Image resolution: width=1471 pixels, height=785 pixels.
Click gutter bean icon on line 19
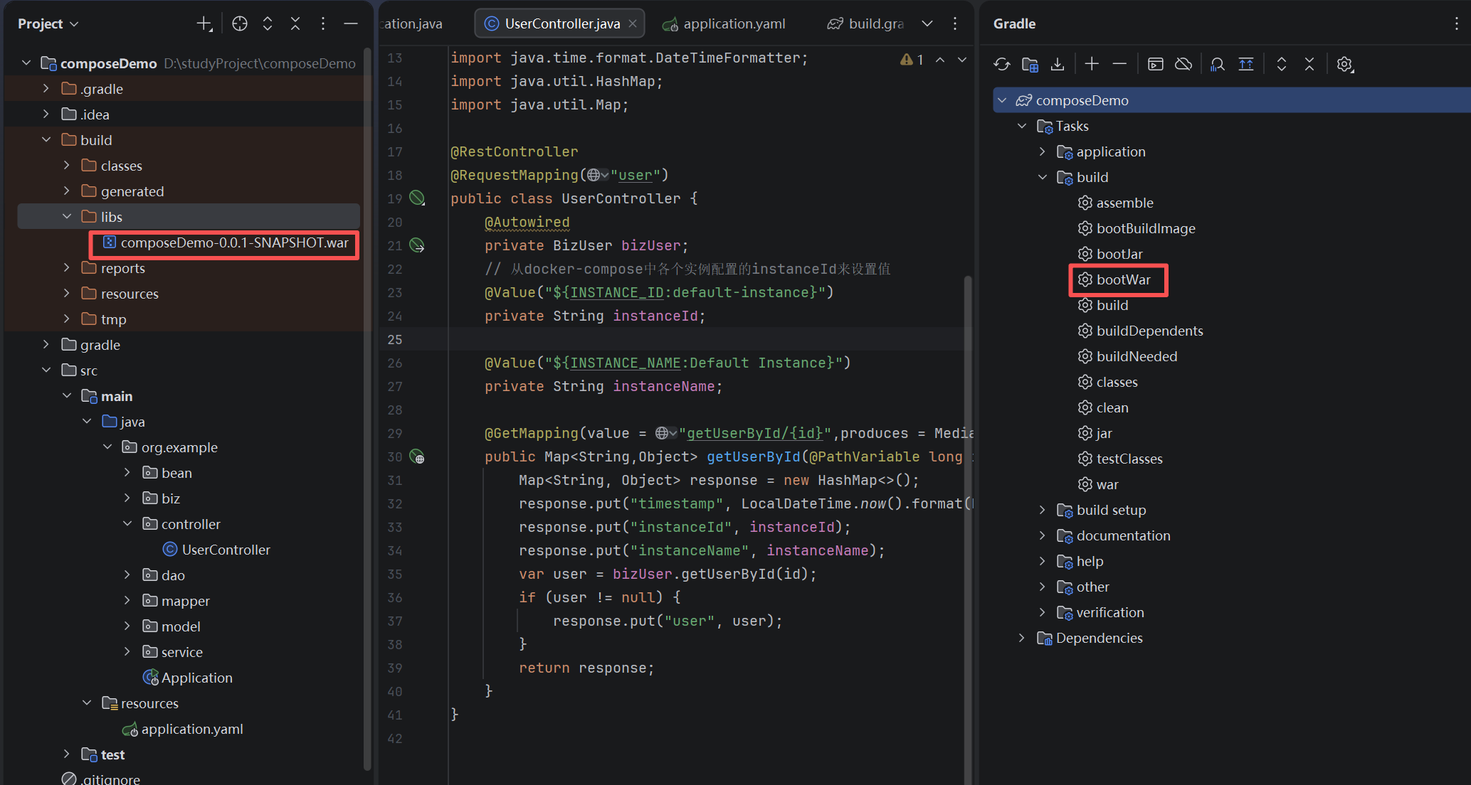pyautogui.click(x=417, y=198)
